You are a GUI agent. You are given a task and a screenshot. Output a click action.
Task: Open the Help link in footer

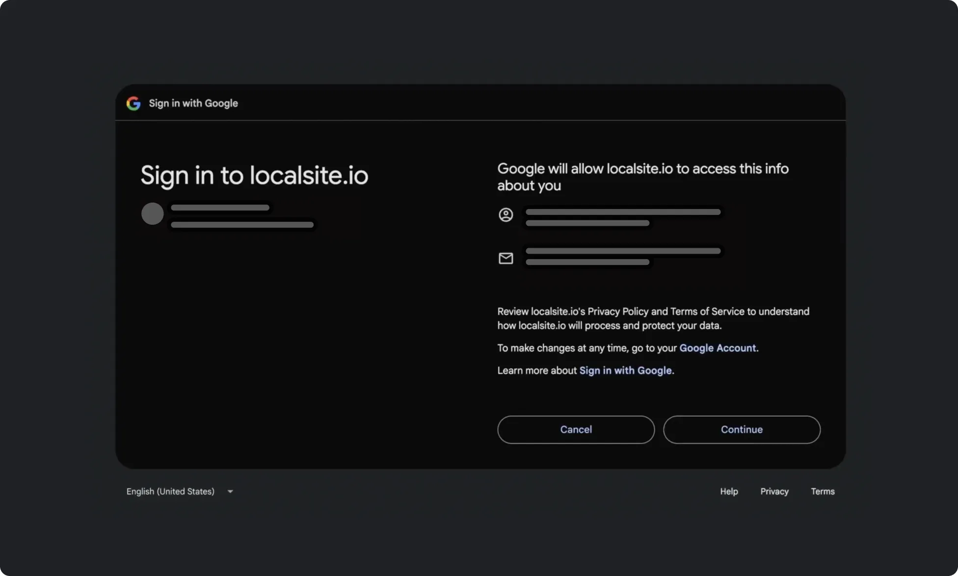tap(729, 491)
